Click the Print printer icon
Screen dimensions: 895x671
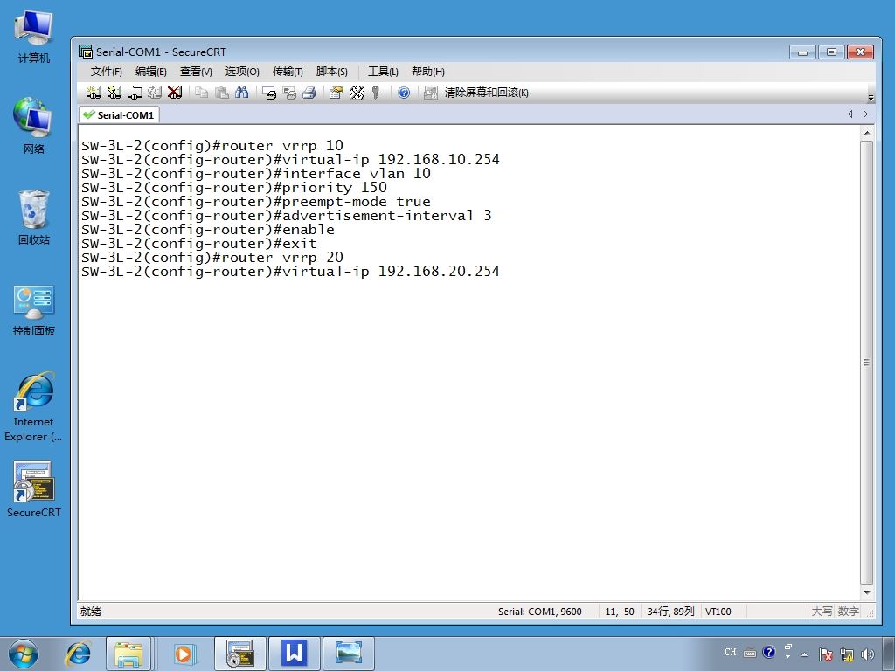tap(309, 93)
